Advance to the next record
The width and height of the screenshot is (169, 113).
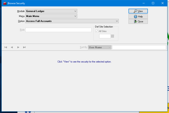(x=18, y=47)
